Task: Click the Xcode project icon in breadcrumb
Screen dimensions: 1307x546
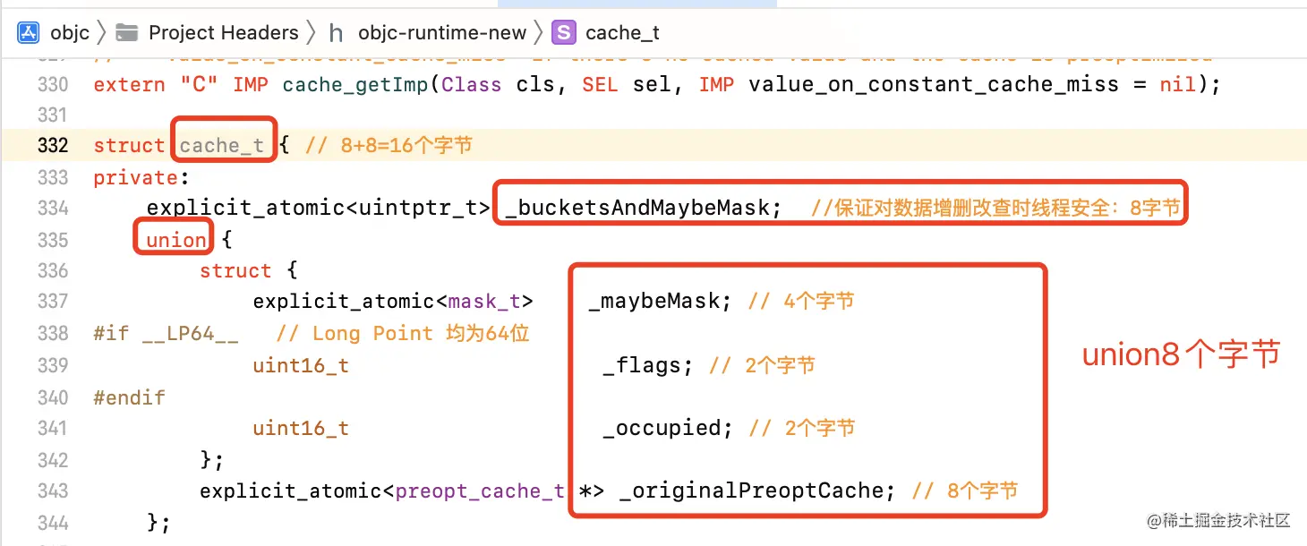Action: tap(29, 33)
